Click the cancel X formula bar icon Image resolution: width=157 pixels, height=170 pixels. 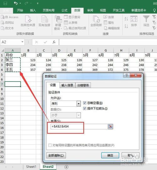tap(37, 42)
